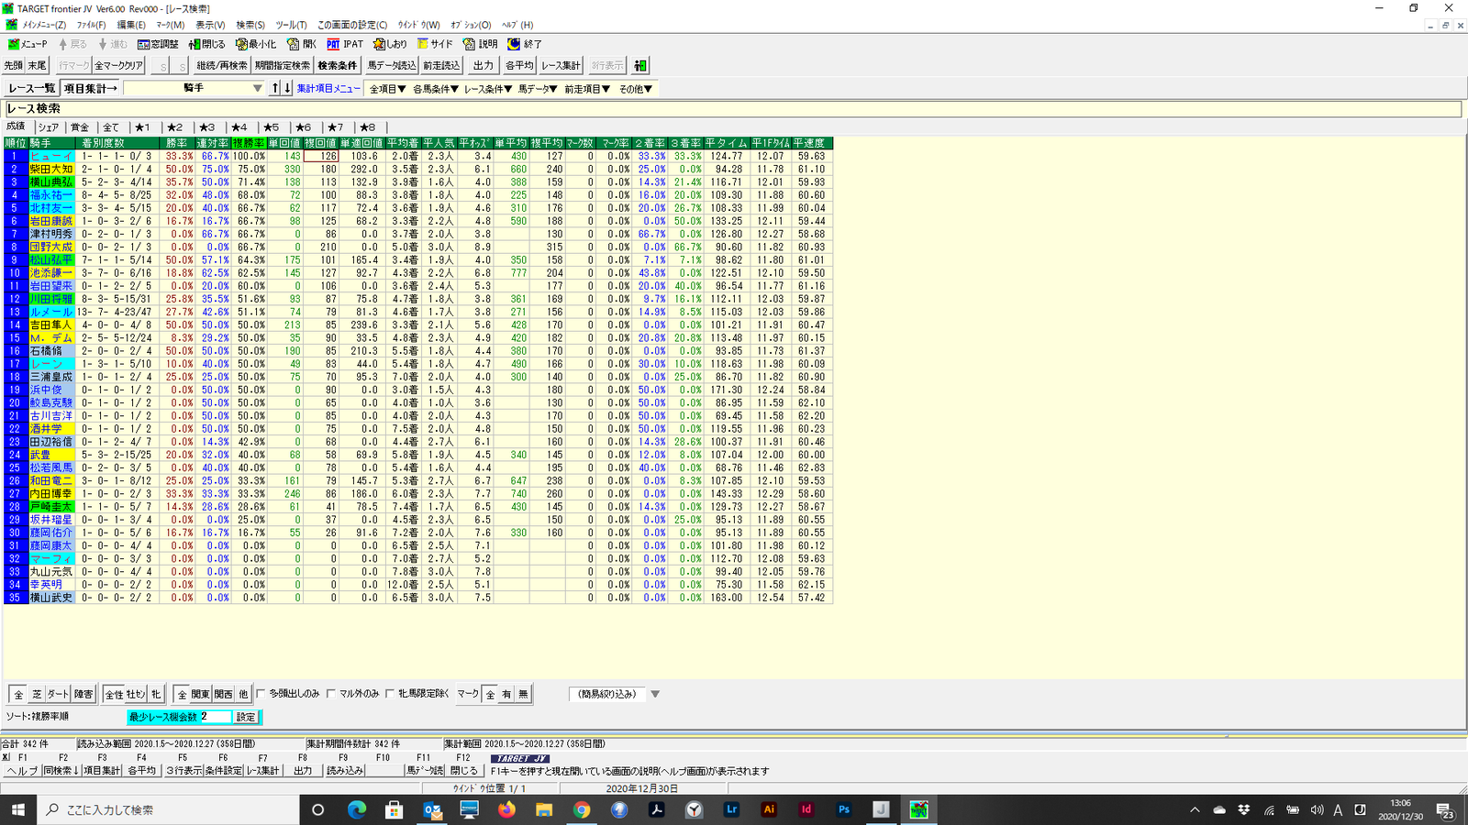Click the 最少レース機会数 input field
Image resolution: width=1468 pixels, height=825 pixels.
pos(215,717)
